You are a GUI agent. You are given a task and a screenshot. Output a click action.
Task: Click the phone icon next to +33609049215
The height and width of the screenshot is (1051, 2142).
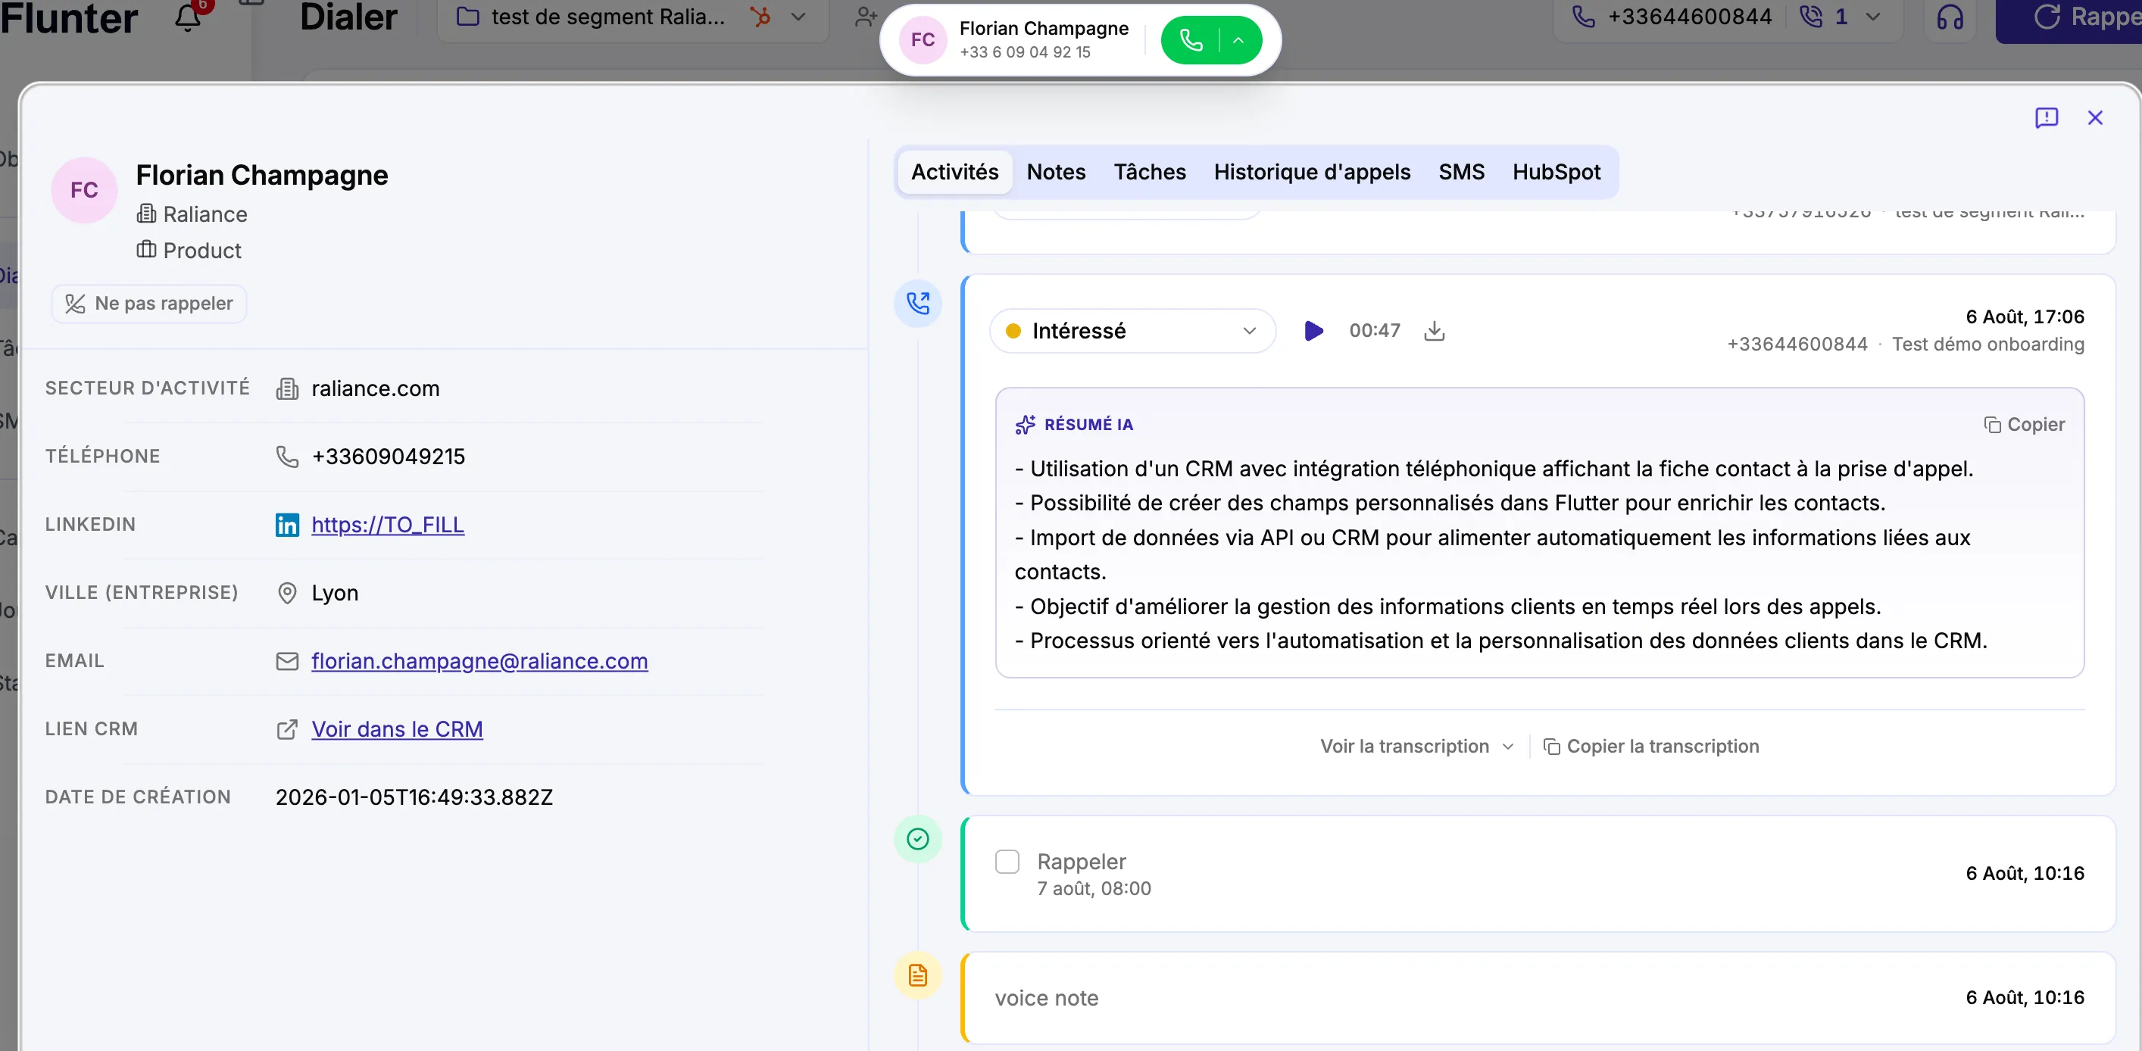287,457
